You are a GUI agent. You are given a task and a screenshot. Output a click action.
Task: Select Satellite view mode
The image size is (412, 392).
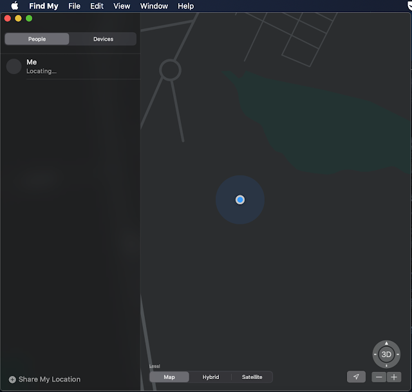tap(252, 377)
